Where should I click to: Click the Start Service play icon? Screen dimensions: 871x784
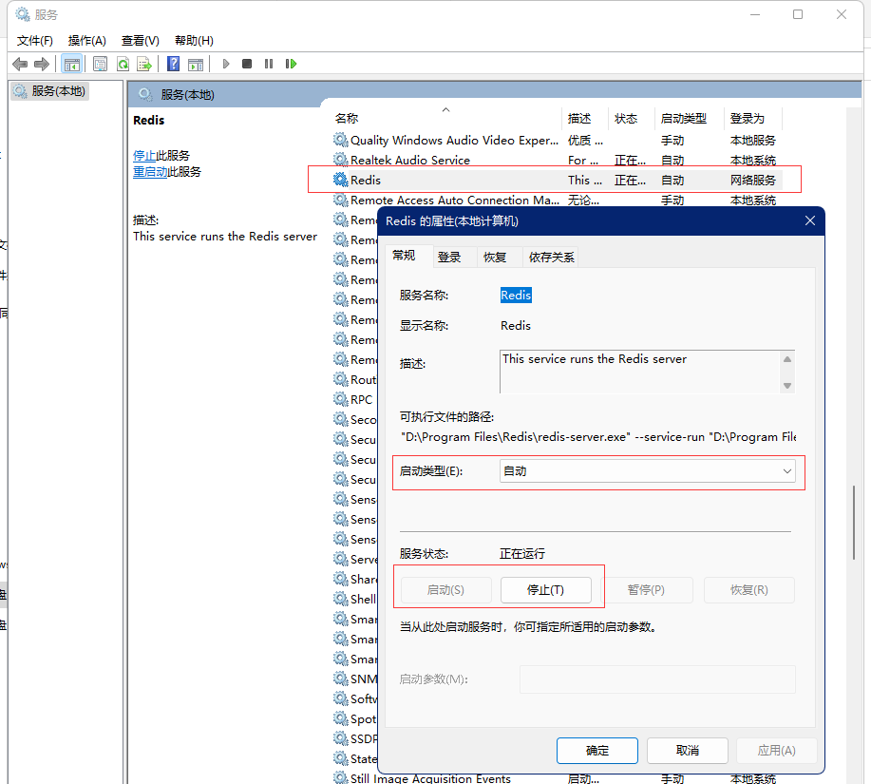click(x=225, y=64)
